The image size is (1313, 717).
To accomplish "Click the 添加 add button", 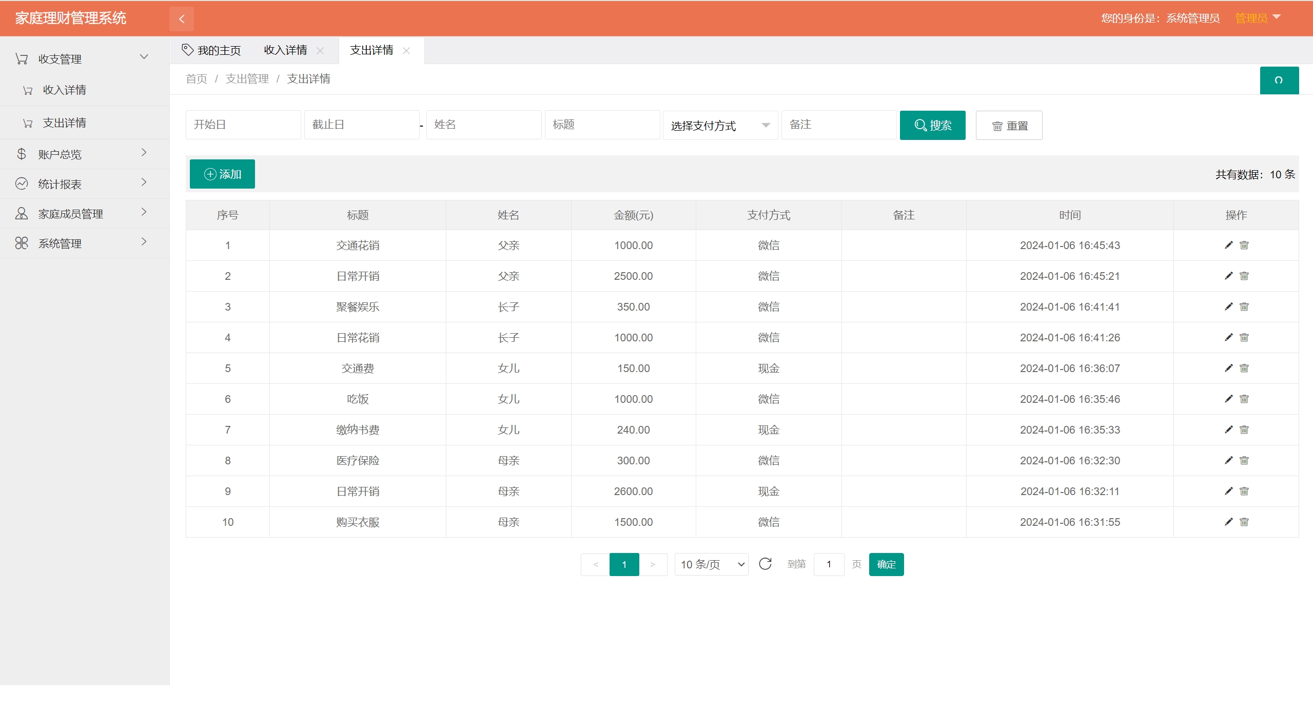I will click(x=222, y=174).
